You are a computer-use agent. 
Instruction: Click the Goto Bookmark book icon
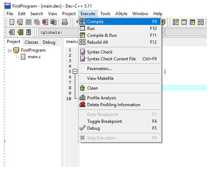[29, 32]
